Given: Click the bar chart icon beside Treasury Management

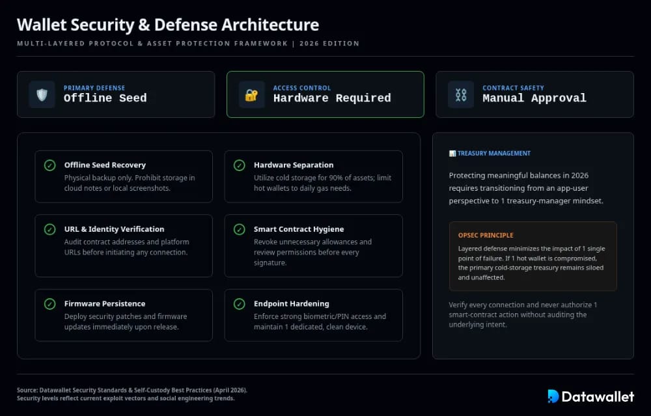Looking at the screenshot, I should (452, 154).
